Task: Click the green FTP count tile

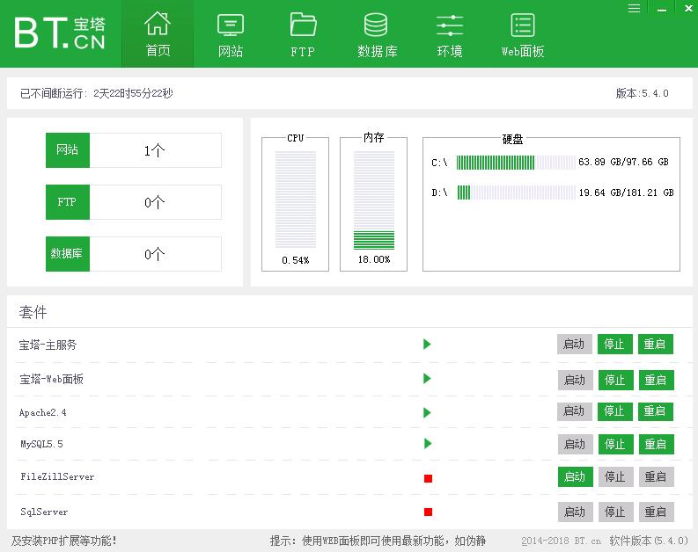Action: point(68,202)
